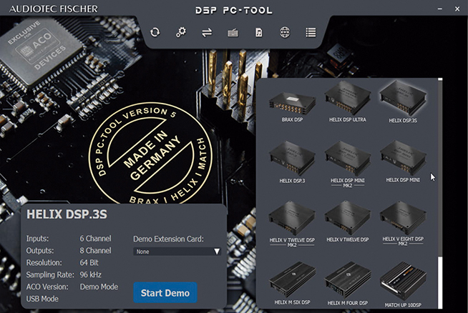The image size is (468, 313).
Task: Click the "96 kHz" sampling rate value
Action: pyautogui.click(x=90, y=274)
